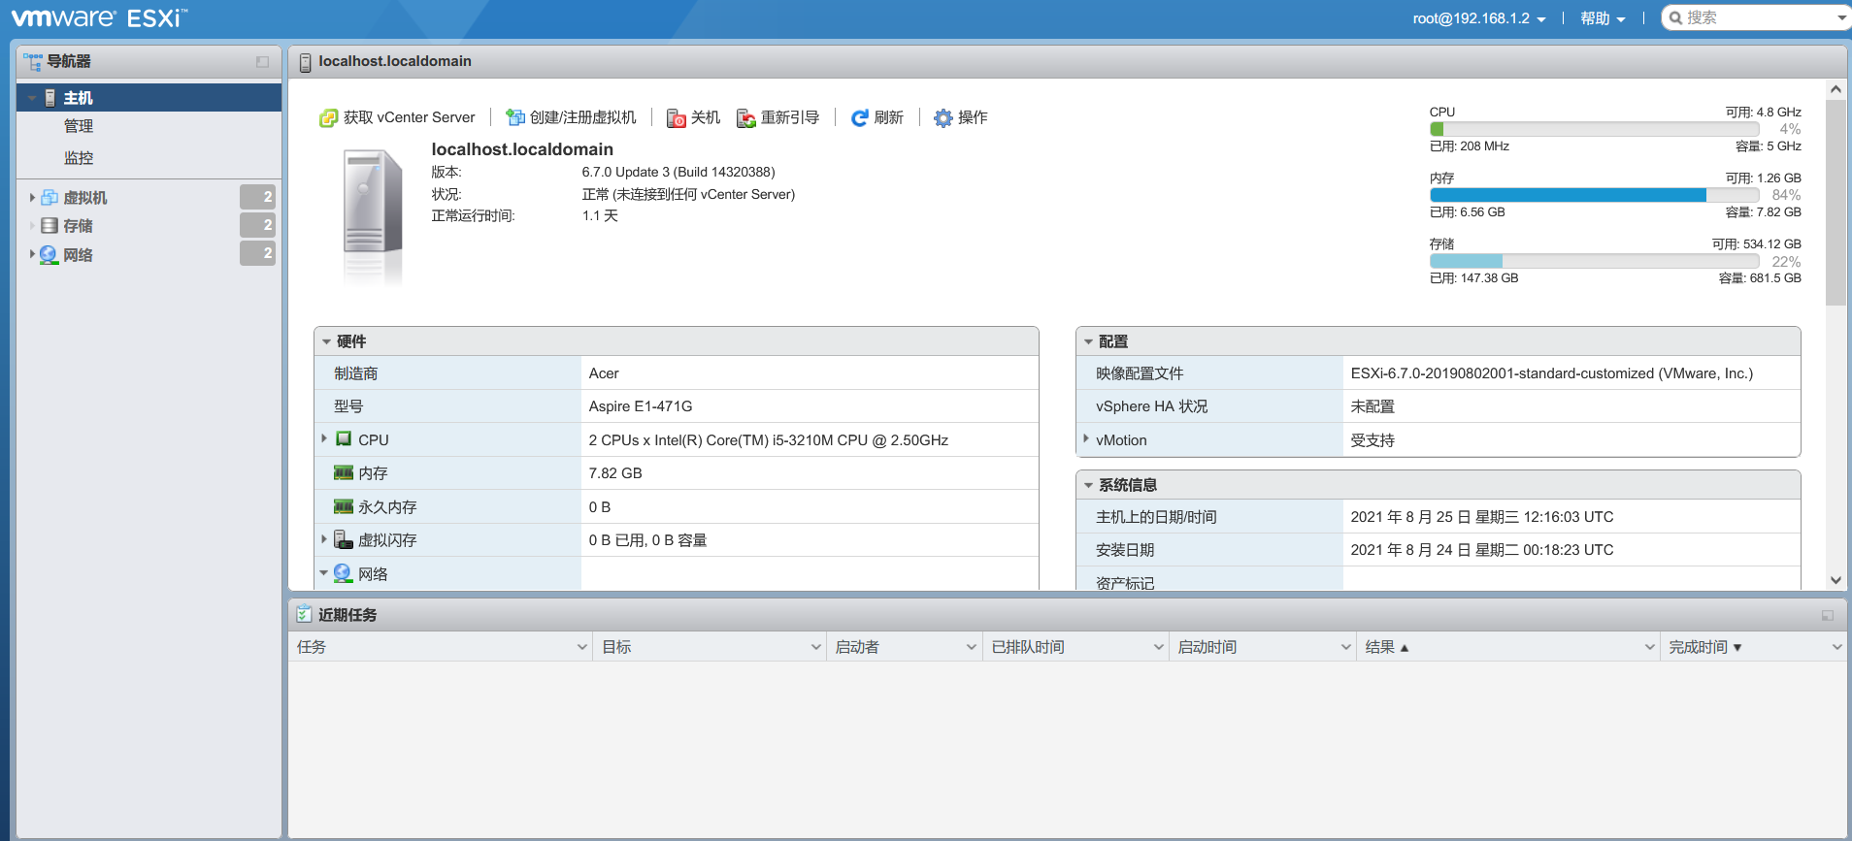Sort tasks by the 目标 column header
This screenshot has height=841, width=1852.
616,647
